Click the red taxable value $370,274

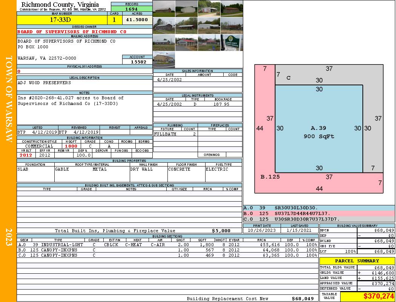tap(379, 296)
